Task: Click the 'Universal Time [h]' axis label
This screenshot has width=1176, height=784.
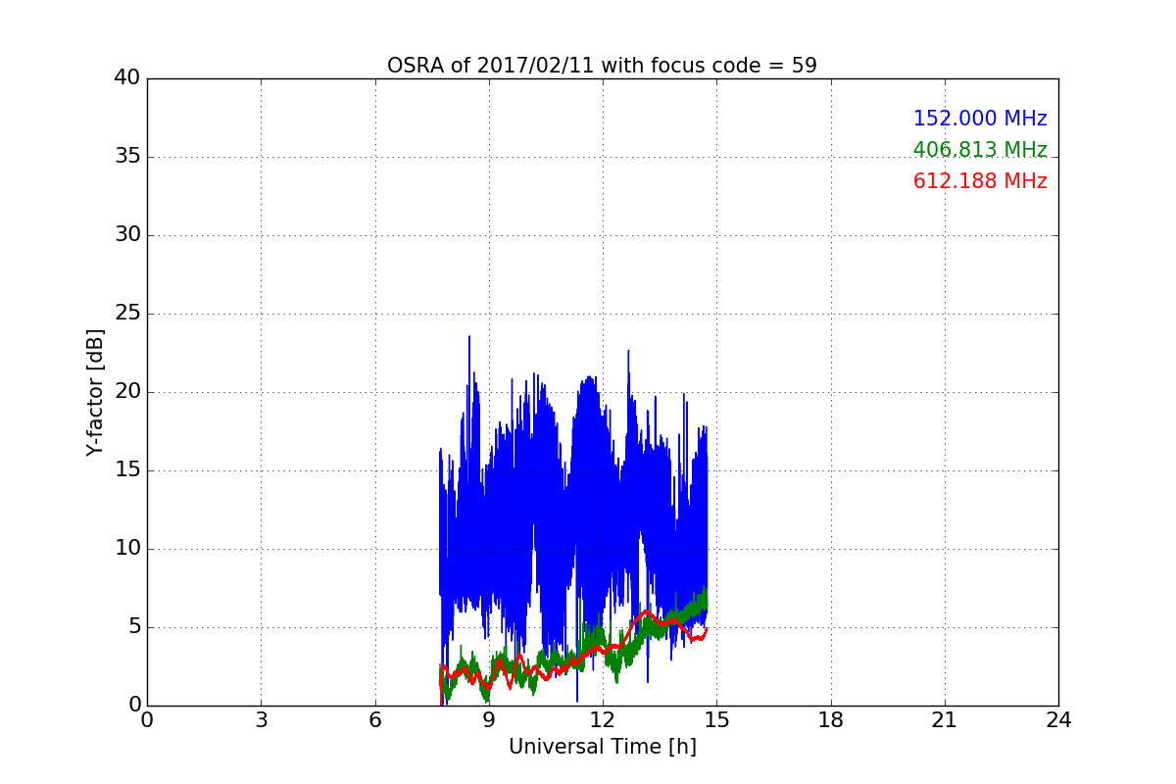Action: point(602,747)
